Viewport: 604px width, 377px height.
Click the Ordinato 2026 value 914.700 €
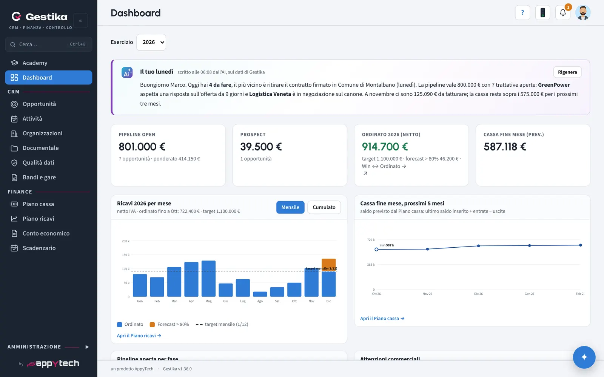(x=385, y=147)
